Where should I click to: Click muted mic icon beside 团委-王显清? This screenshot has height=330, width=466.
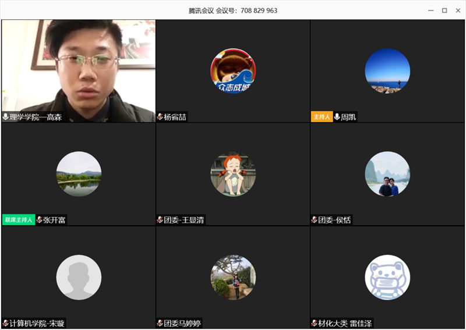[x=160, y=220]
